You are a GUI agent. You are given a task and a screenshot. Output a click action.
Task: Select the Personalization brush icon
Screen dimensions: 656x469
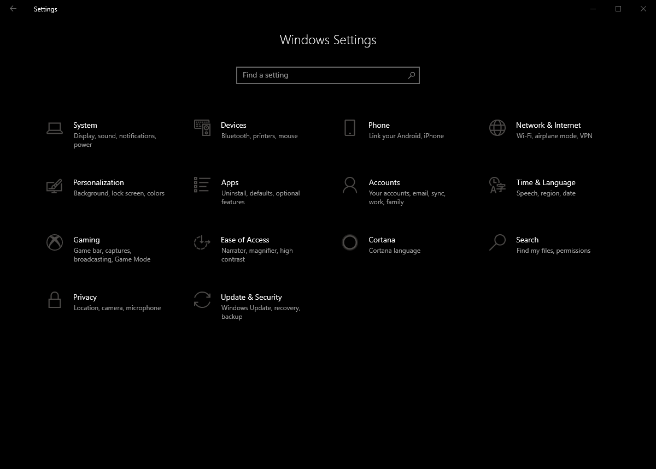pyautogui.click(x=54, y=186)
